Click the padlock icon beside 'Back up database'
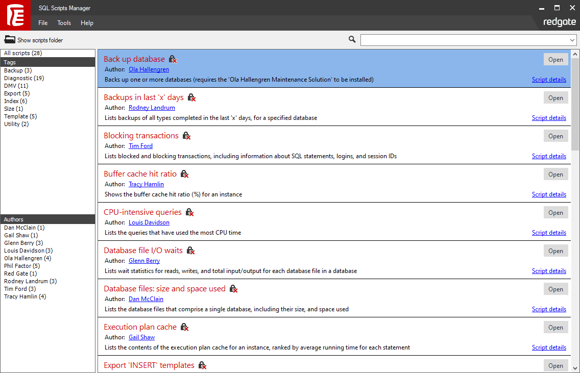This screenshot has height=373, width=580. 173,59
